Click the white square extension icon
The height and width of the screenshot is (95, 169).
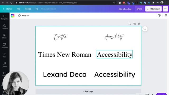[120, 3]
